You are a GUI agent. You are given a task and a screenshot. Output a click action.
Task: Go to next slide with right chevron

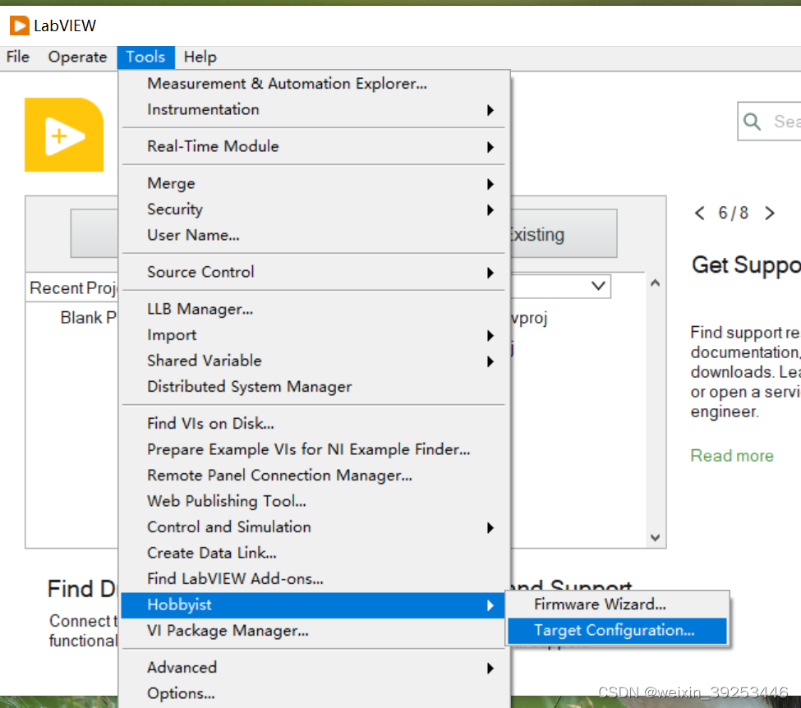pos(769,213)
